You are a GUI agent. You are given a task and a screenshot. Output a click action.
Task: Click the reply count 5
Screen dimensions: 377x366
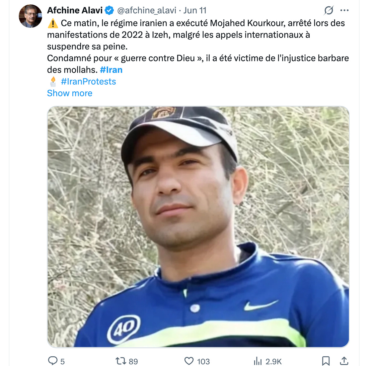(x=63, y=361)
